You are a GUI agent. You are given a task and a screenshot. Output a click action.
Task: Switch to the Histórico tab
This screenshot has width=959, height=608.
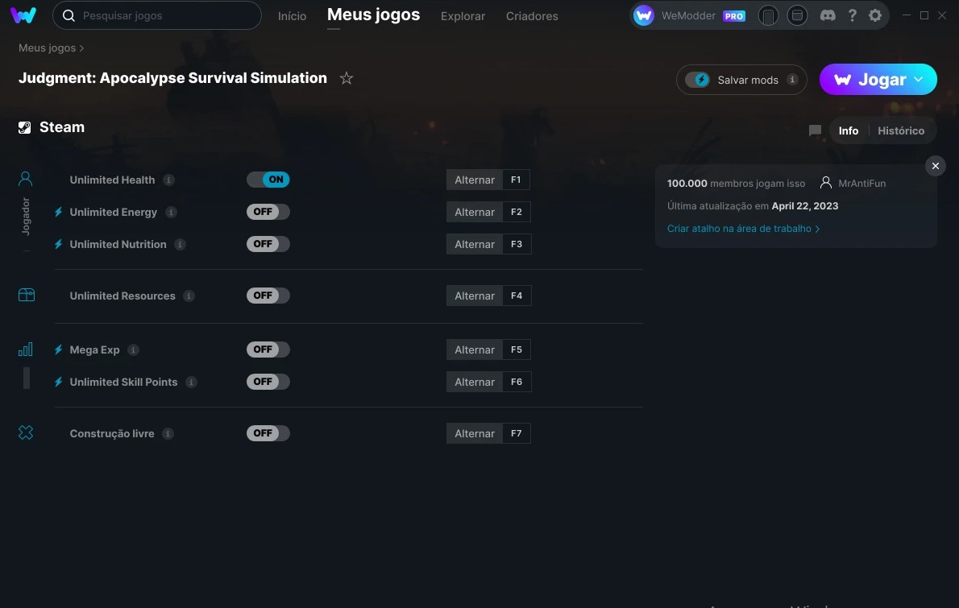click(901, 130)
